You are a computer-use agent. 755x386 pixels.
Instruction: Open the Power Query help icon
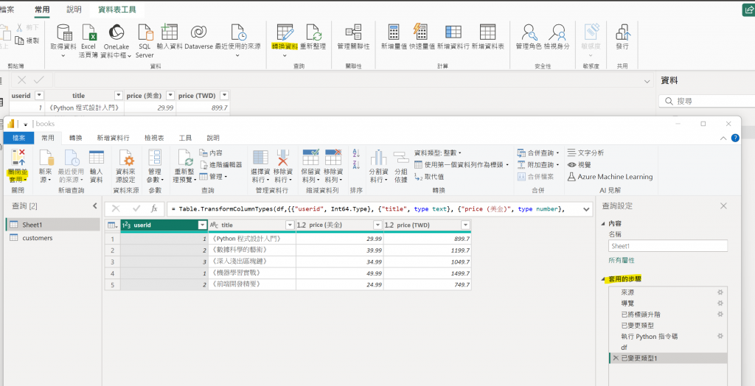click(735, 138)
